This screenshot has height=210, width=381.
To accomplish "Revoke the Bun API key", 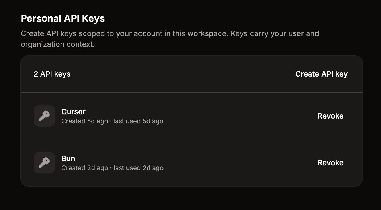I will point(330,163).
